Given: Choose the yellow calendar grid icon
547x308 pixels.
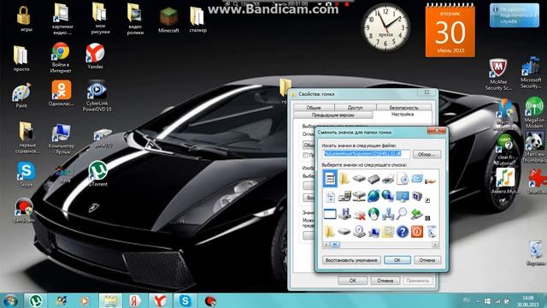Looking at the screenshot, I should pos(387,232).
